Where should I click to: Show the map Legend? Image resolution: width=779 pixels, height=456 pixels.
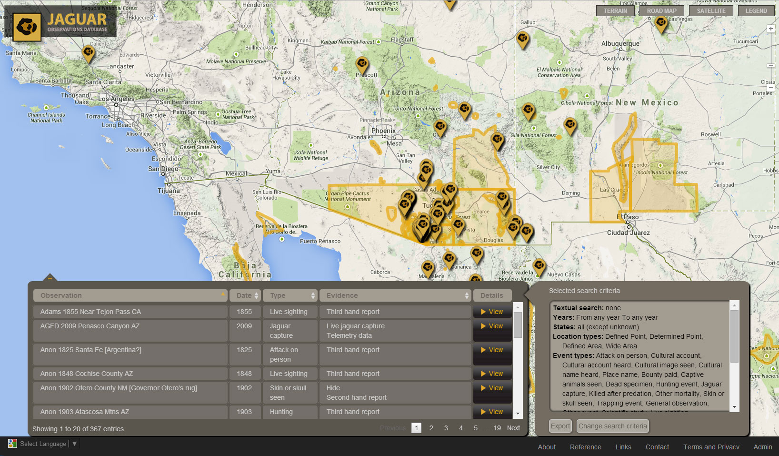756,11
